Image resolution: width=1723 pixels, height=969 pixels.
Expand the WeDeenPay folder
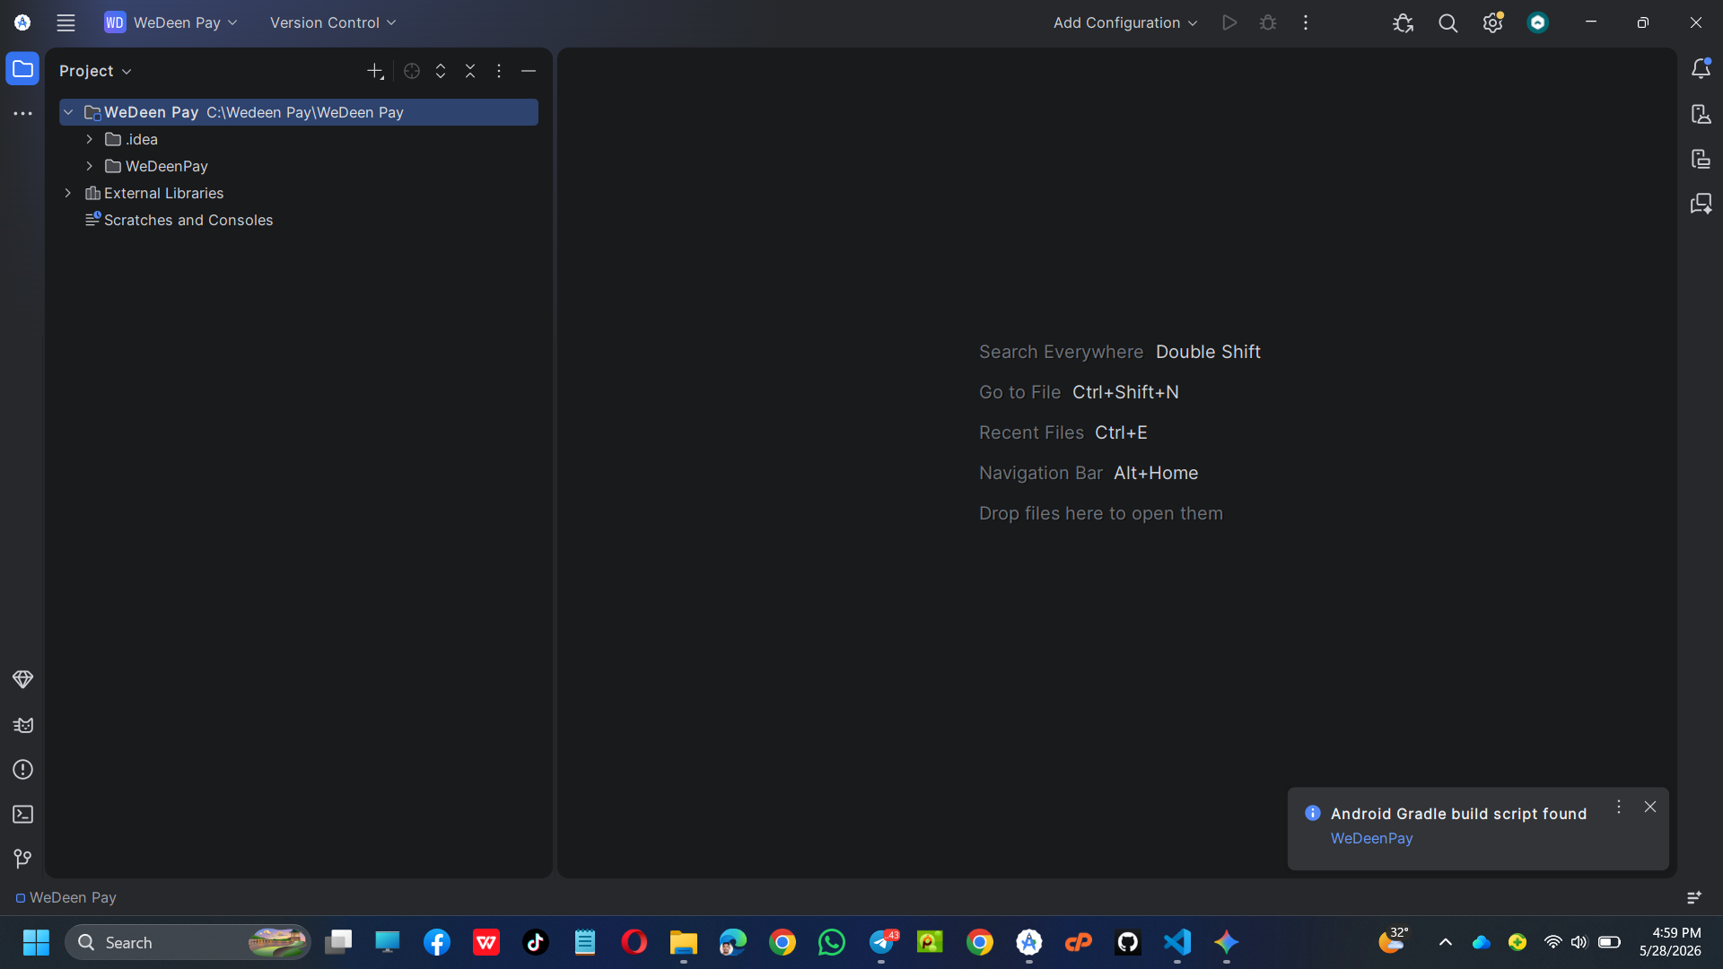coord(90,166)
